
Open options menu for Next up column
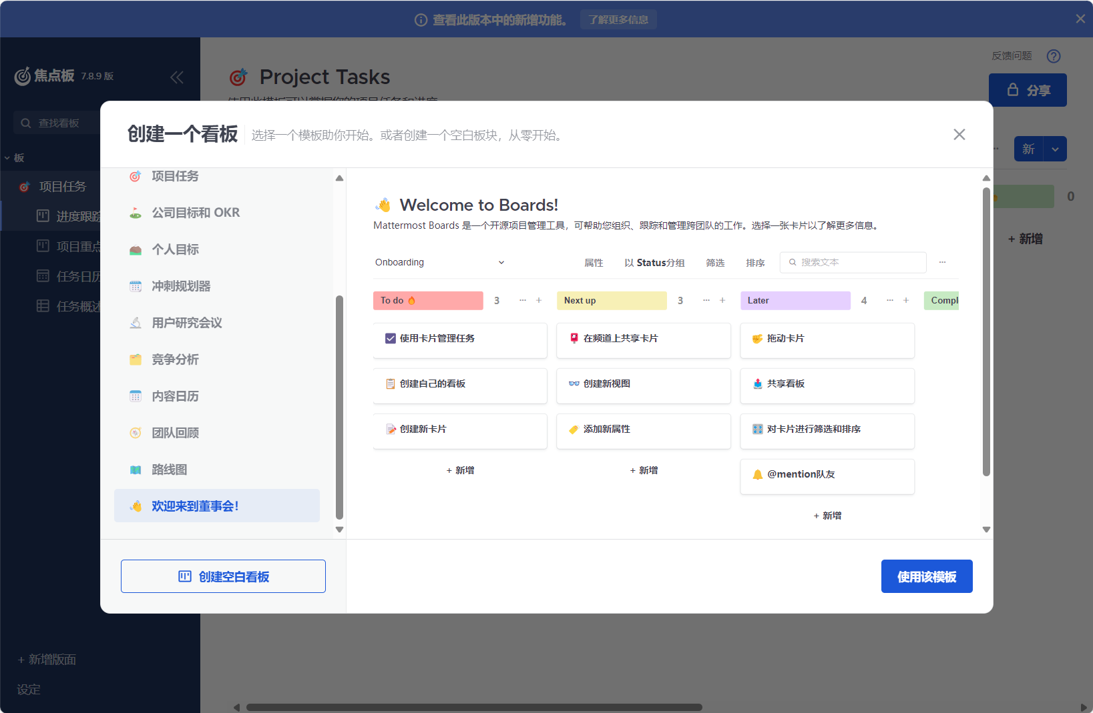[706, 301]
